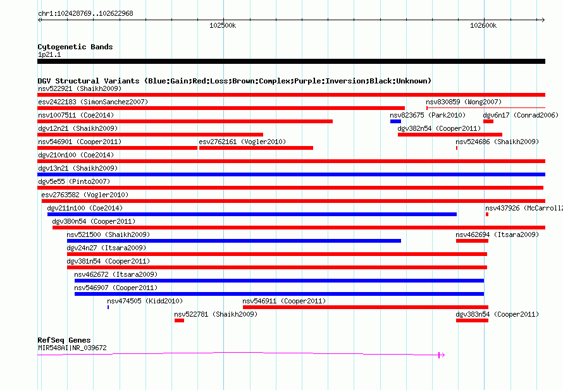Click the short blue nsv823675 gain bar
The image size is (563, 390).
(x=395, y=121)
